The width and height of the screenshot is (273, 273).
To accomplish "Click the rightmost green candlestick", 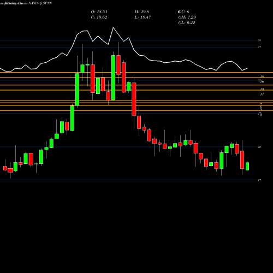I will pyautogui.click(x=247, y=166).
